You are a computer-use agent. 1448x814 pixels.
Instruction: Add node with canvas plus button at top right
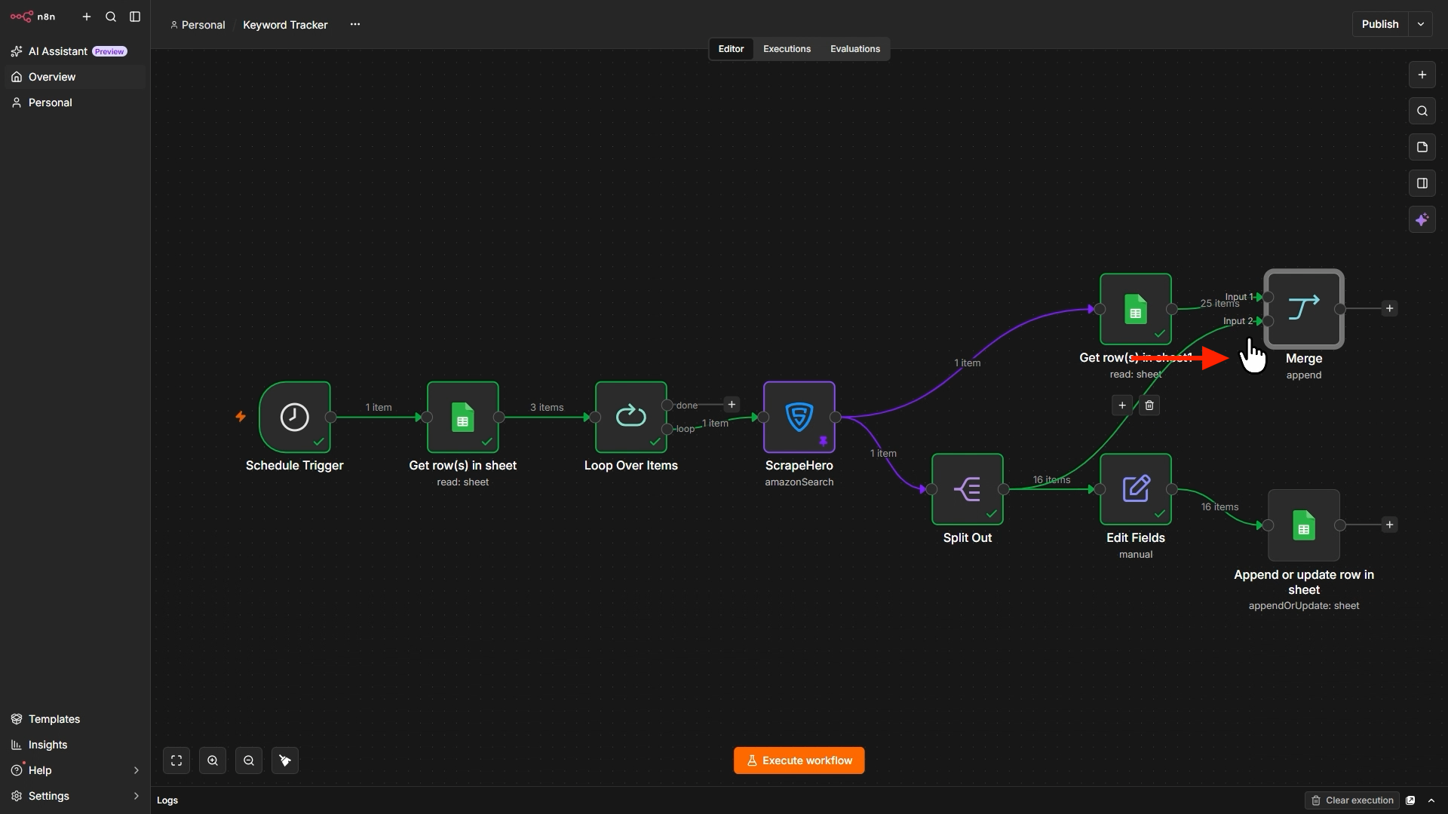tap(1422, 75)
